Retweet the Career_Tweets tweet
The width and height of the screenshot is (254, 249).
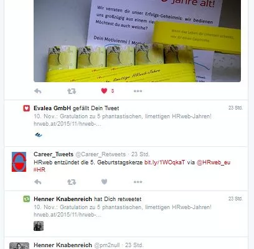(x=72, y=182)
